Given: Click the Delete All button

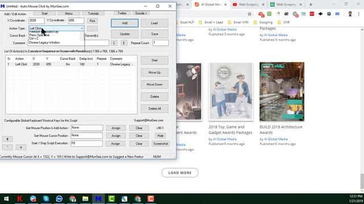Looking at the screenshot, I should pos(154,109).
